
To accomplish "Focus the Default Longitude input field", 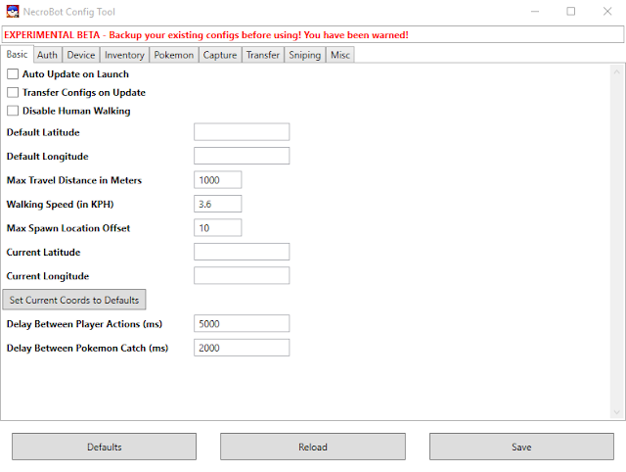I will [x=242, y=156].
